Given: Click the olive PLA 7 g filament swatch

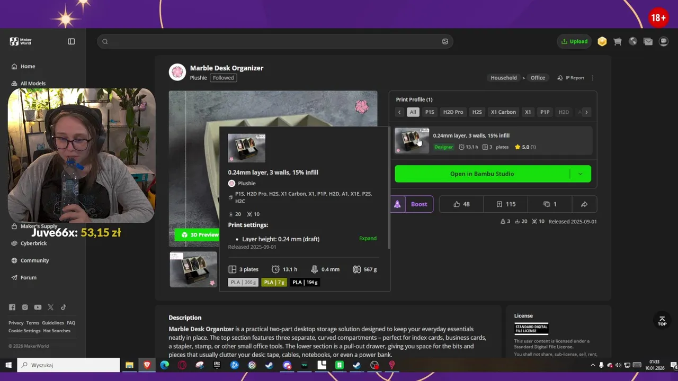Looking at the screenshot, I should pyautogui.click(x=274, y=283).
